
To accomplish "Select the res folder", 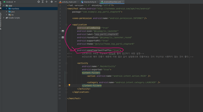I will (x=12, y=15).
